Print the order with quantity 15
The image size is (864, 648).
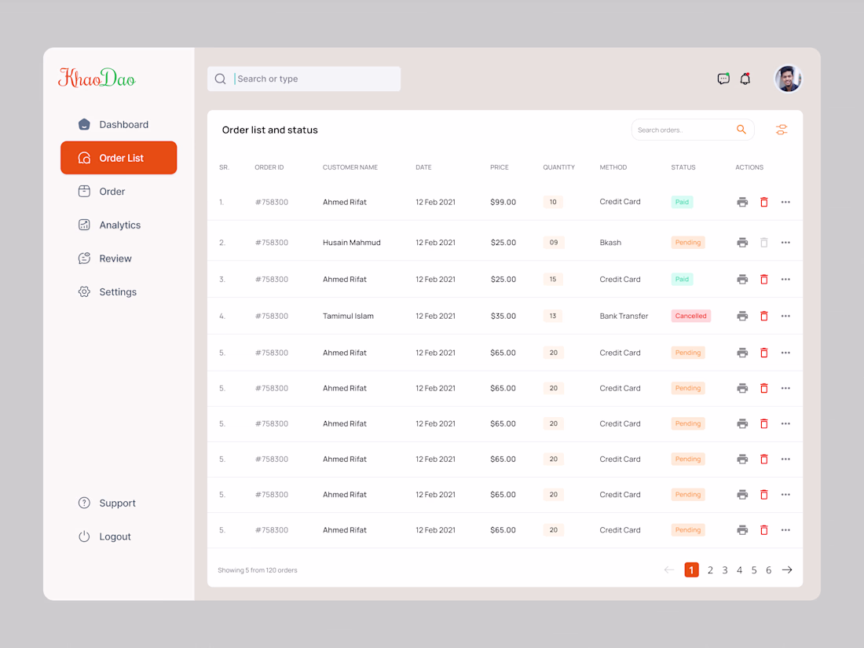742,280
